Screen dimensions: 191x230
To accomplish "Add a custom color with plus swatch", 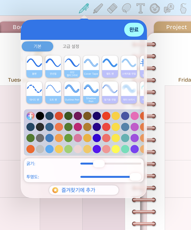I will pyautogui.click(x=30, y=116).
